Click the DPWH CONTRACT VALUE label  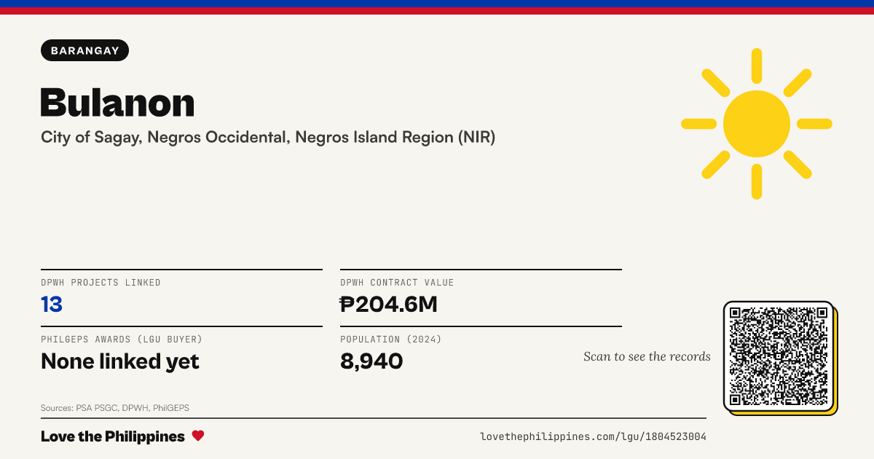(x=397, y=283)
